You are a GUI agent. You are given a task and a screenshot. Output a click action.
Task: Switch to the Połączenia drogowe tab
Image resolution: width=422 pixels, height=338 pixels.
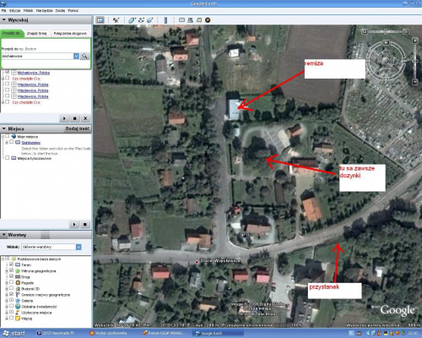[70, 33]
